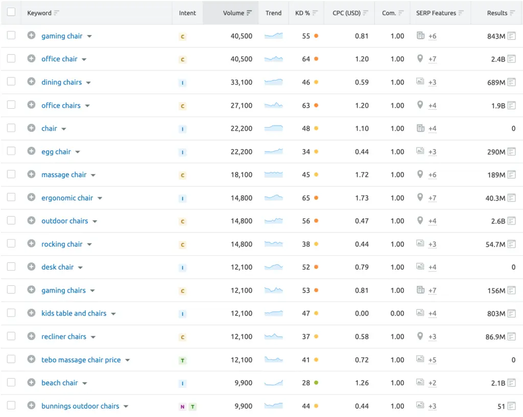Image resolution: width=523 pixels, height=417 pixels.
Task: Add gaming chair keyword with plus icon
Action: coord(31,35)
